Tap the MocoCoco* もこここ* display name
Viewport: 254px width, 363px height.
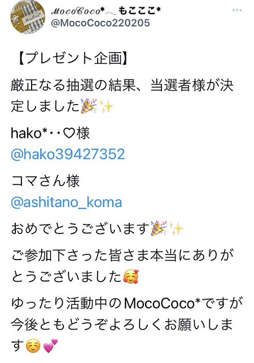[x=106, y=11]
